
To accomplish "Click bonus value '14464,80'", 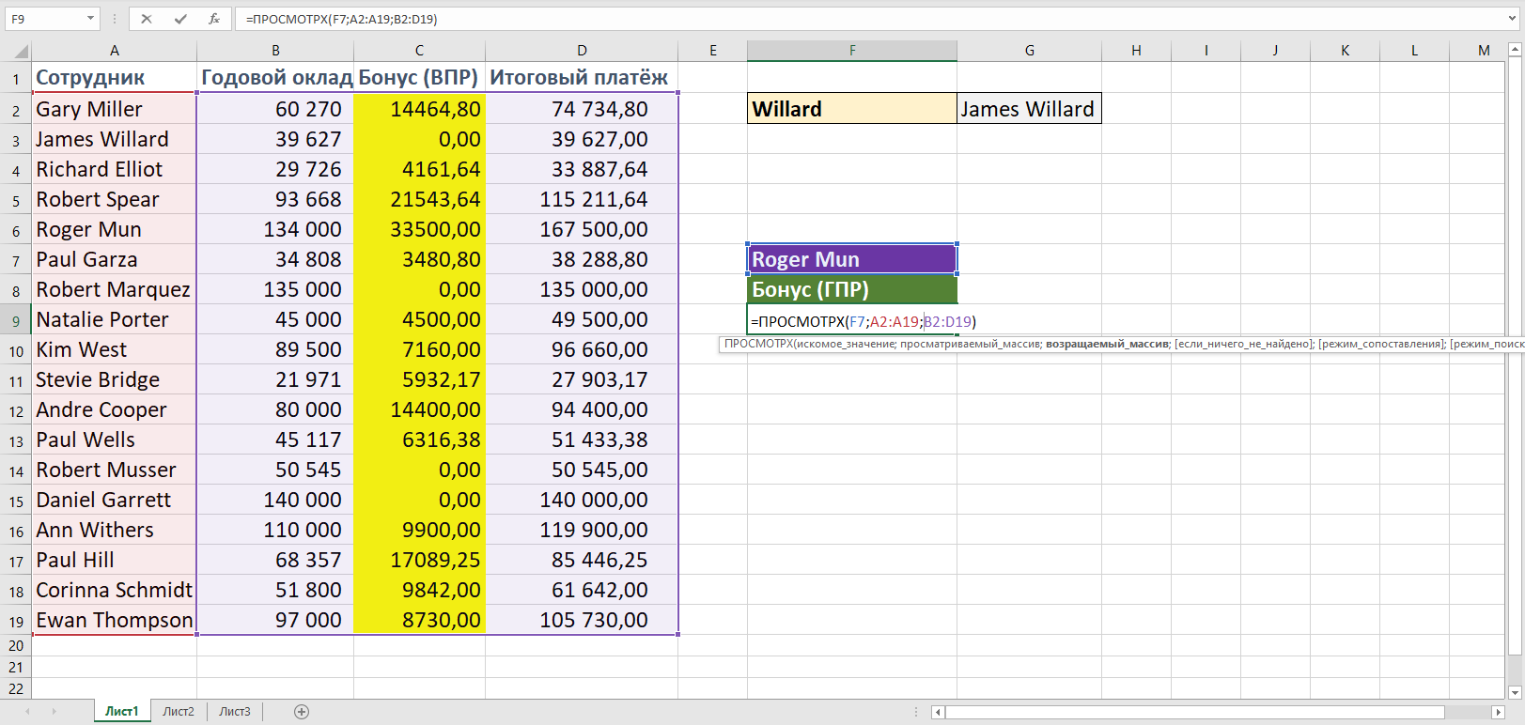I will [x=419, y=109].
